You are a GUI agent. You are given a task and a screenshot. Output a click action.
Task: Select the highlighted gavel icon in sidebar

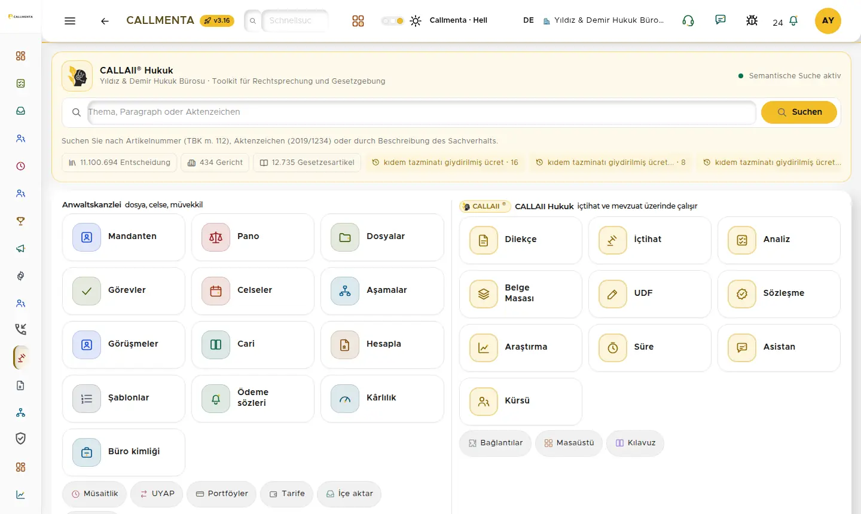pyautogui.click(x=21, y=358)
